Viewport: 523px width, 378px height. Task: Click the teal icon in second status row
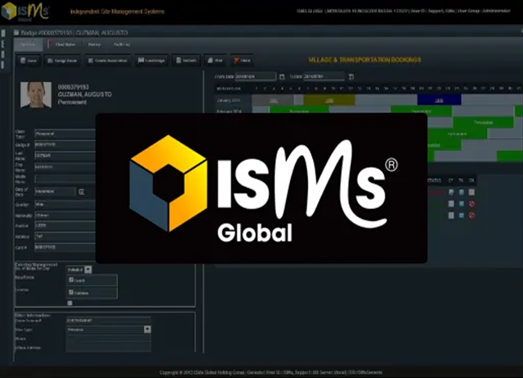click(461, 203)
